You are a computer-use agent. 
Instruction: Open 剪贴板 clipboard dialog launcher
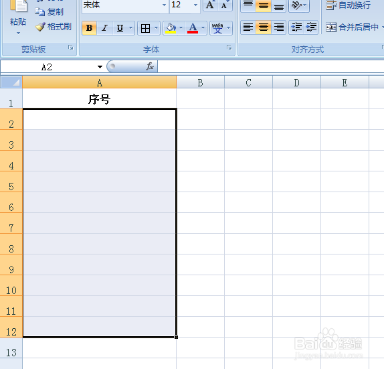[71, 48]
